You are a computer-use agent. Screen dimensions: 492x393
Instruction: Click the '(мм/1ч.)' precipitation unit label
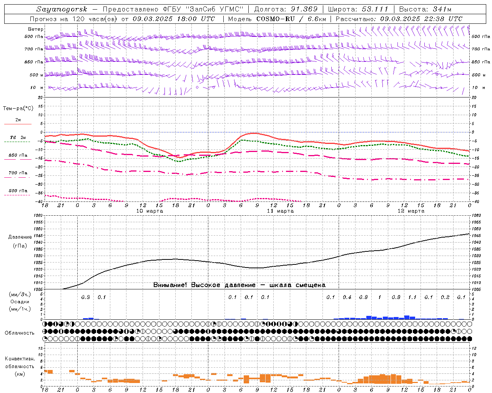20,309
